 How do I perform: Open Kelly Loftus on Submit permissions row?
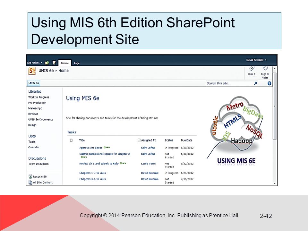[148, 154]
